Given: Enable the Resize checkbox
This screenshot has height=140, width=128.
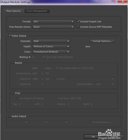Looking at the screenshot, I should pyautogui.click(x=13, y=63).
